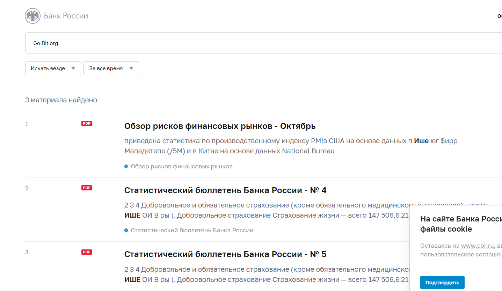Click the blue bullet icon beside Обзор рисков category
Screen dimensions: 502x291
[126, 166]
